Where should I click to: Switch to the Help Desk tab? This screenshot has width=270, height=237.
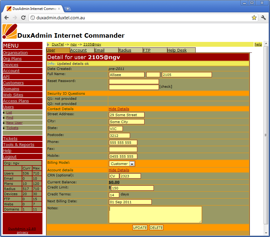click(177, 50)
